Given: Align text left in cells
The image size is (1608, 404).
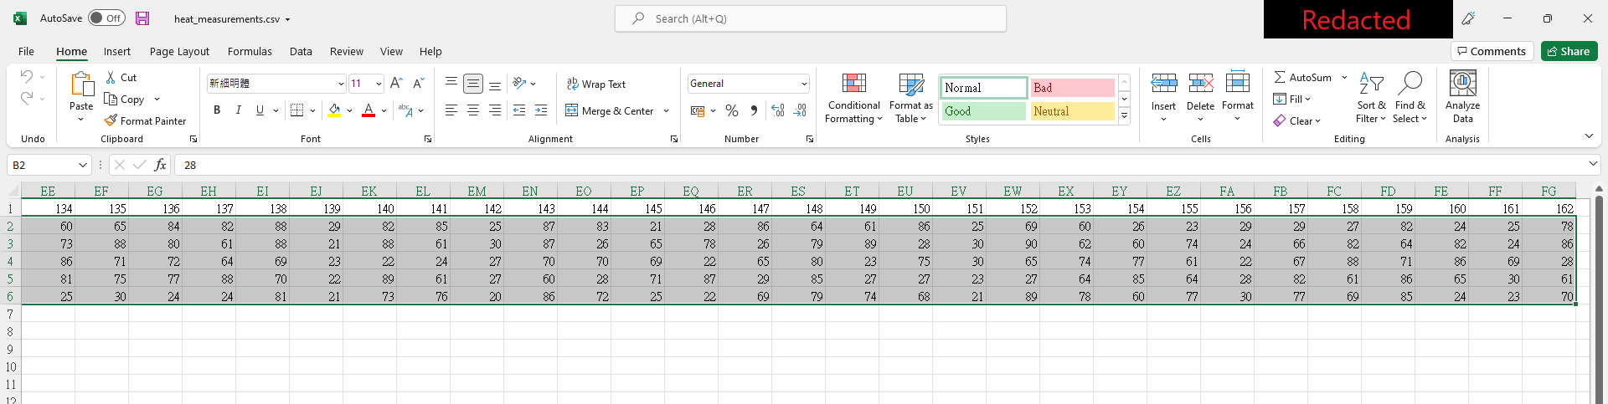Looking at the screenshot, I should (x=451, y=110).
